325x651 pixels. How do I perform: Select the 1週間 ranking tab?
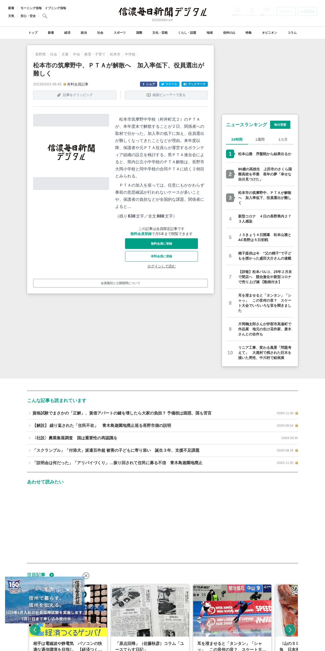click(260, 140)
